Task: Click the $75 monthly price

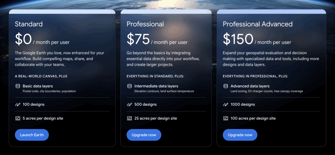Action: (138, 39)
